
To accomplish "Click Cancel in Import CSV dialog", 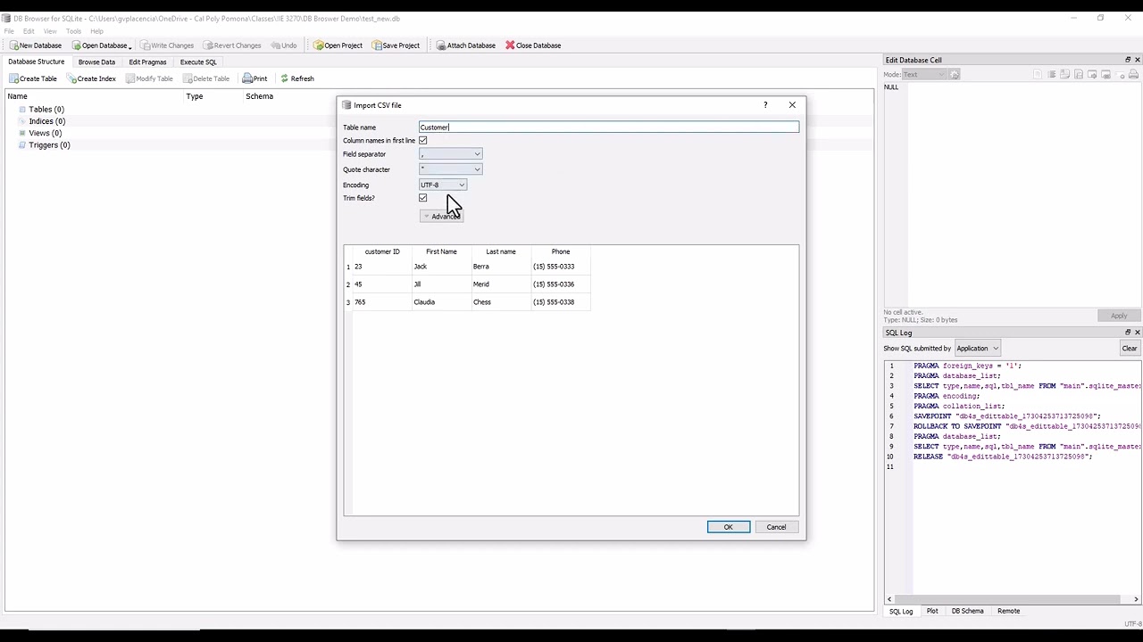I will click(776, 527).
